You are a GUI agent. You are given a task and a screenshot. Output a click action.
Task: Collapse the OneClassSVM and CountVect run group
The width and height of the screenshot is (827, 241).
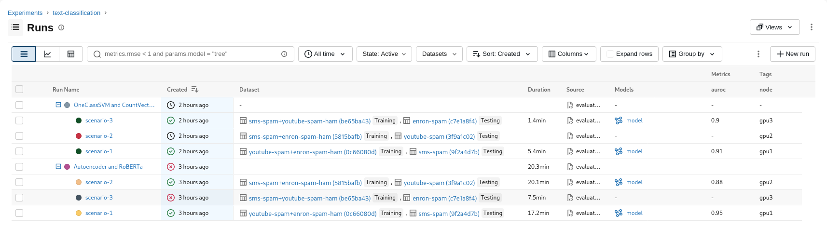point(58,105)
